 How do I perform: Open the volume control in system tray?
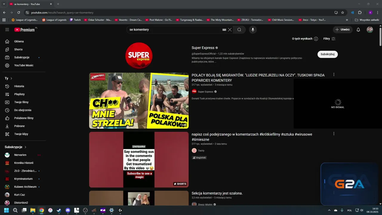361,210
